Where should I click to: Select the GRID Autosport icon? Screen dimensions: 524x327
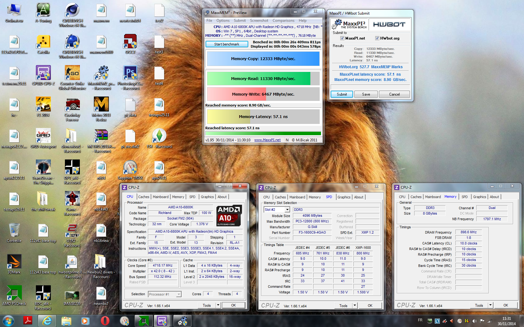point(43,138)
